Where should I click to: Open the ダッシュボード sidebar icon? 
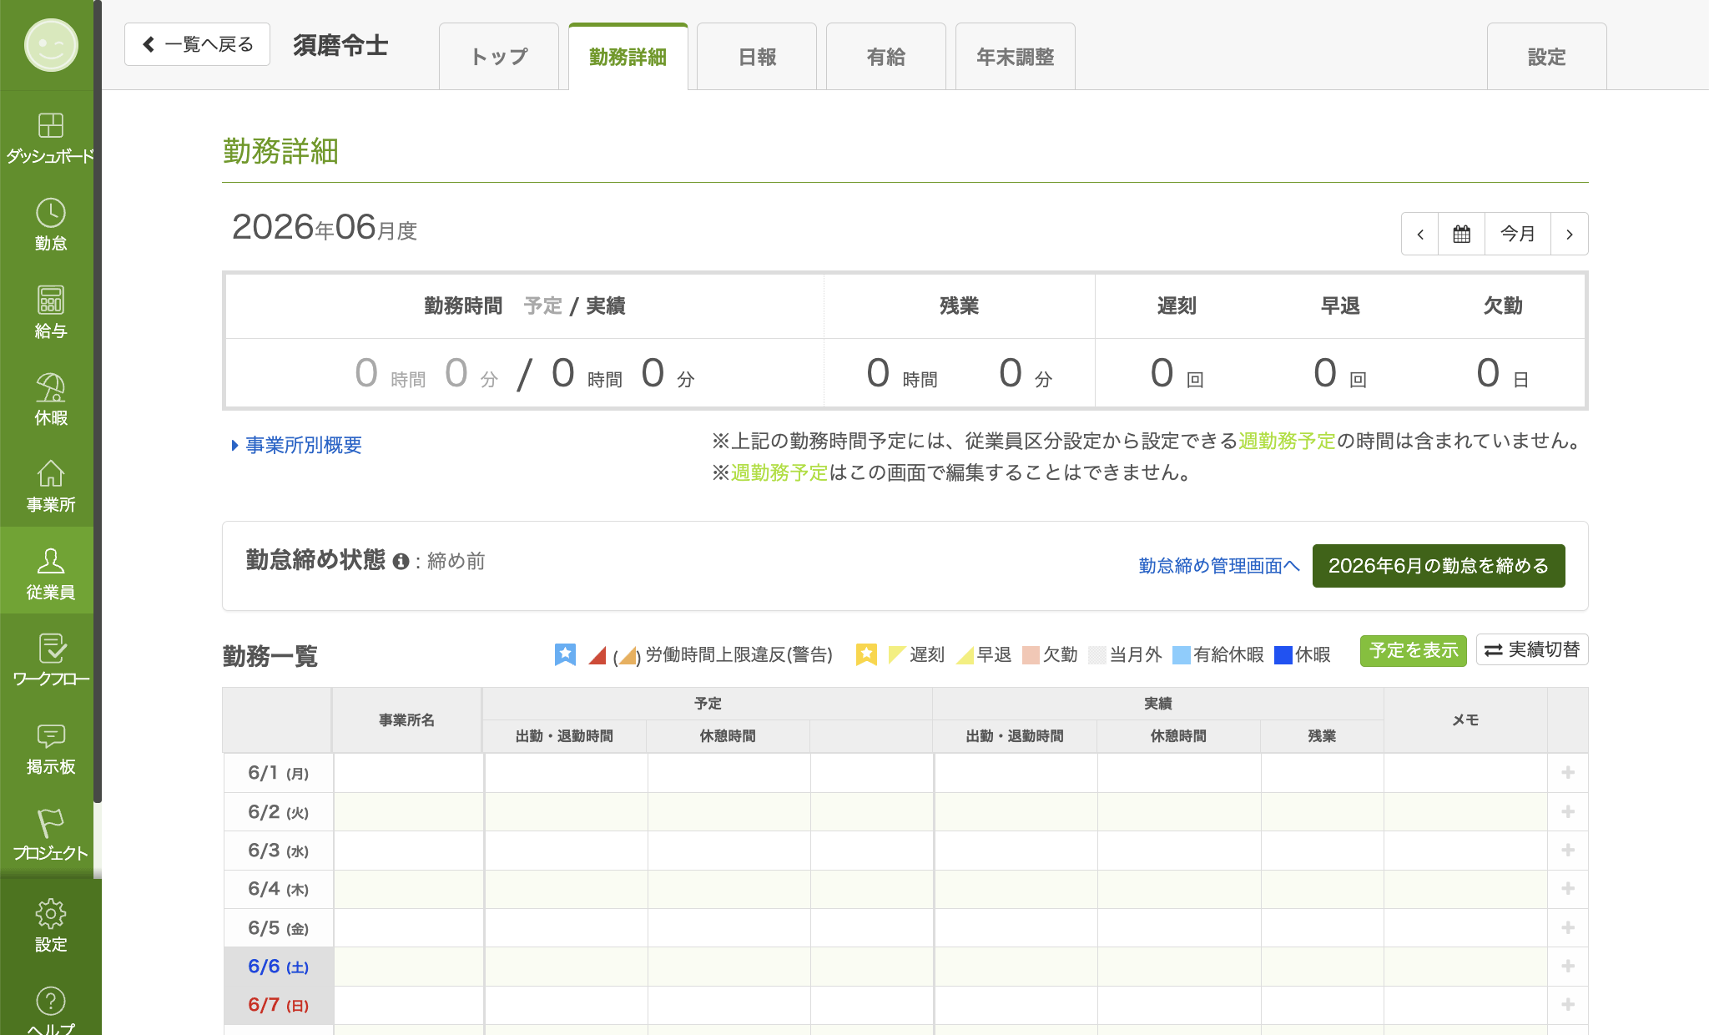[50, 126]
